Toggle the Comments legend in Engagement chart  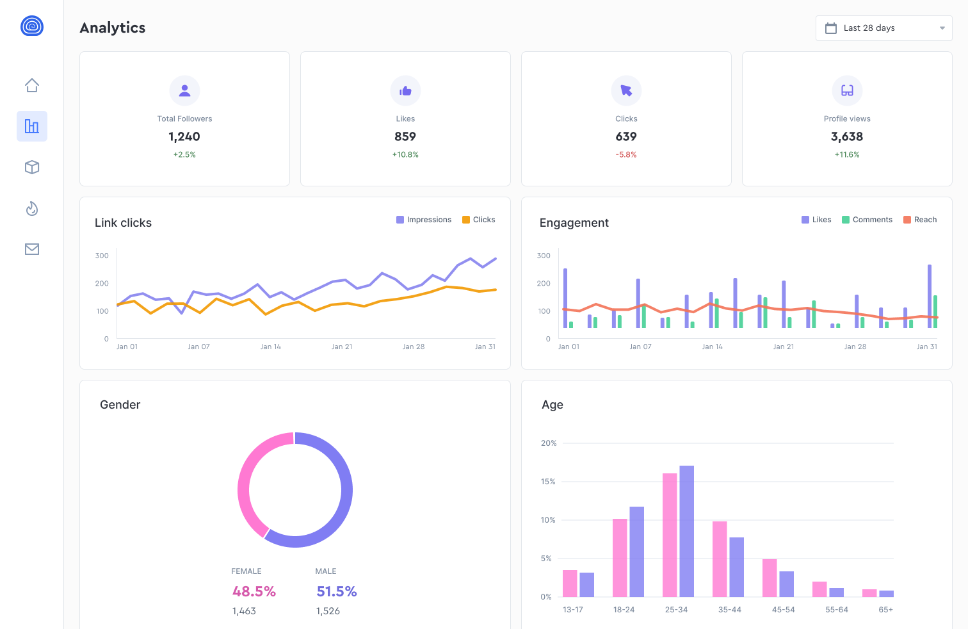tap(867, 219)
